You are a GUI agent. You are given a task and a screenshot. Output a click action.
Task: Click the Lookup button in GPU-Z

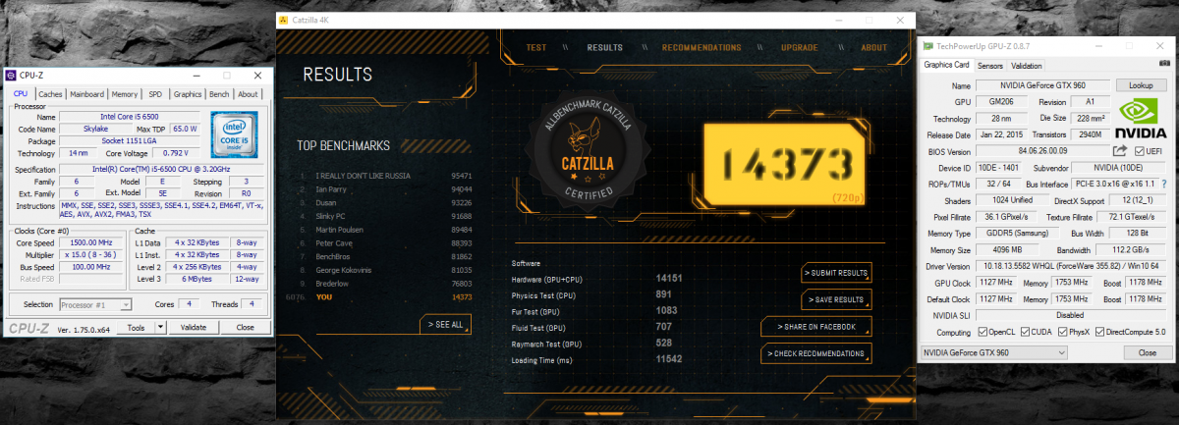coord(1141,85)
